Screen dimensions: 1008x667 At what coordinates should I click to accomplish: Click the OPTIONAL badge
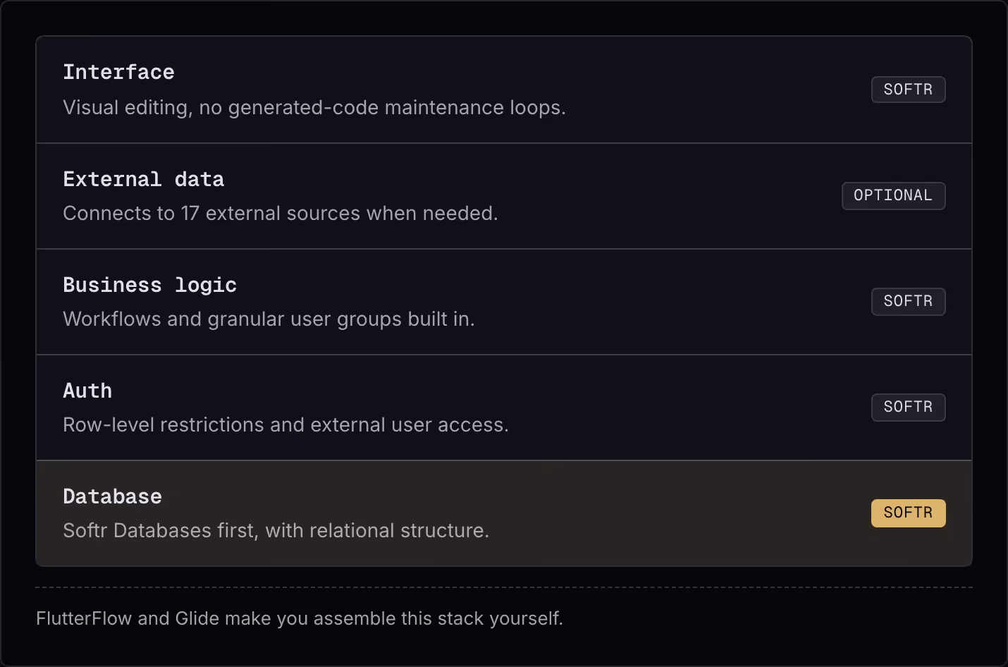[893, 195]
